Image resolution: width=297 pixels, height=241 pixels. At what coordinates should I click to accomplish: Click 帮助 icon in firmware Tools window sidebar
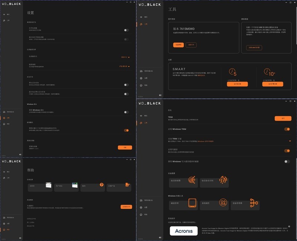[141, 86]
